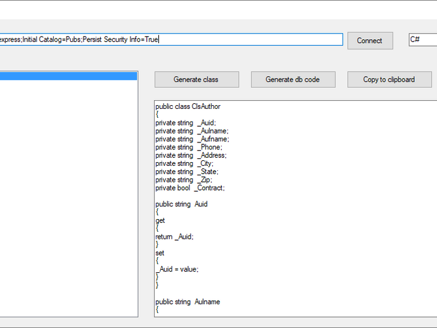The width and height of the screenshot is (437, 328).
Task: Click 'private string _Phone;' line
Action: click(189, 147)
